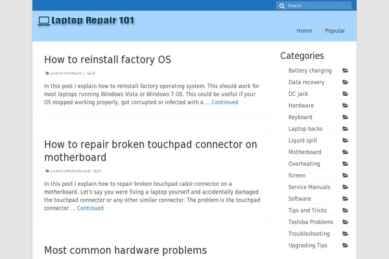The image size is (389, 259).
Task: Click comments bubble icon showing 26
Action: coord(88,73)
